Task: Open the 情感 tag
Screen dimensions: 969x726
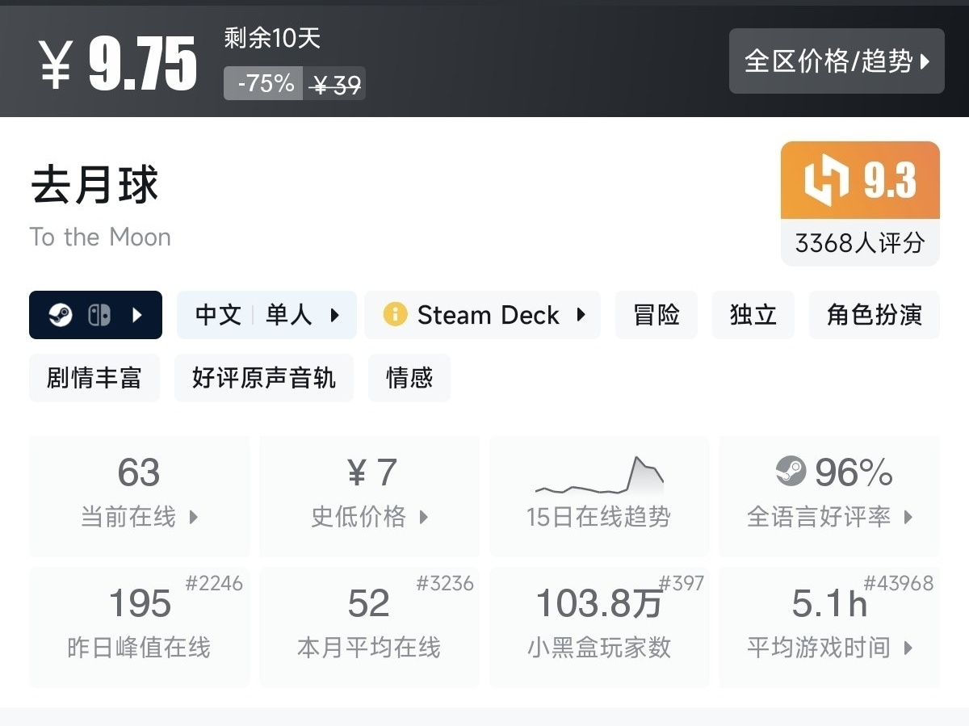Action: point(409,378)
